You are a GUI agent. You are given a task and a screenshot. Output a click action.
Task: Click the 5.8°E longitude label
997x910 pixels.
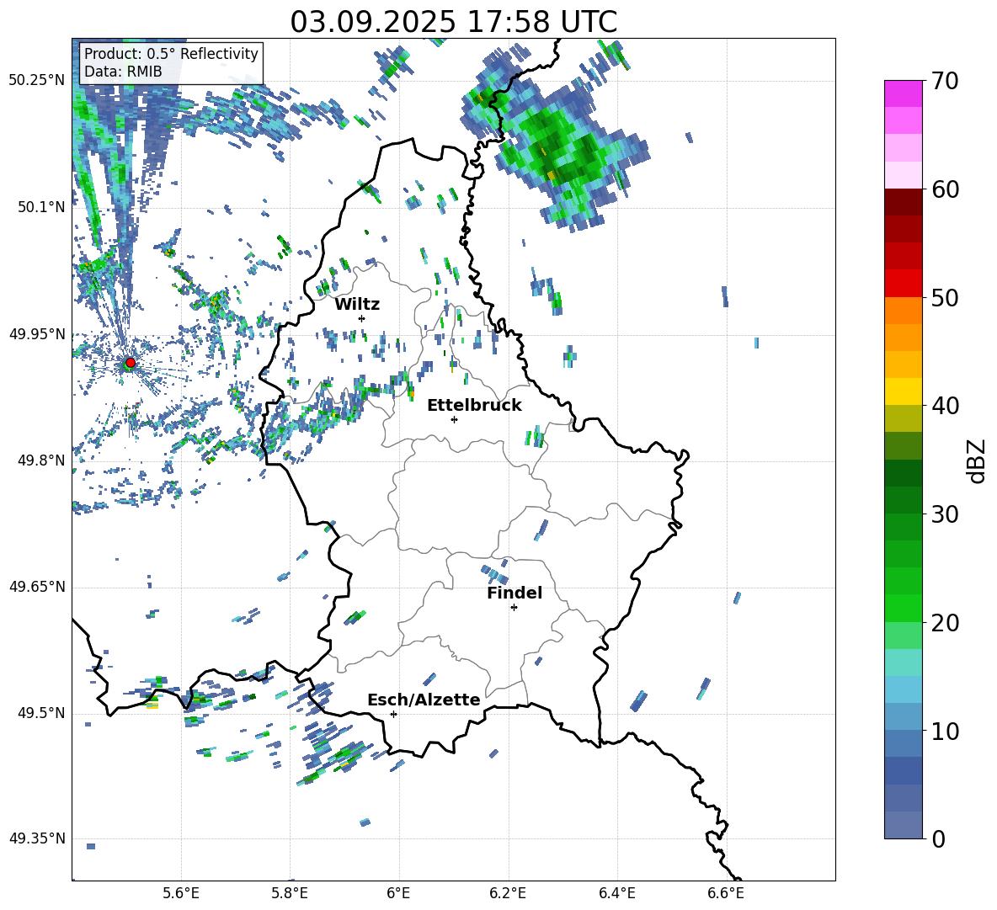point(290,893)
